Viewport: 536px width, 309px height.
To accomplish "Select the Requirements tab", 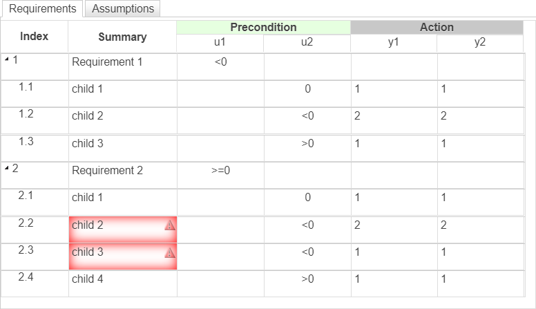I will 43,9.
